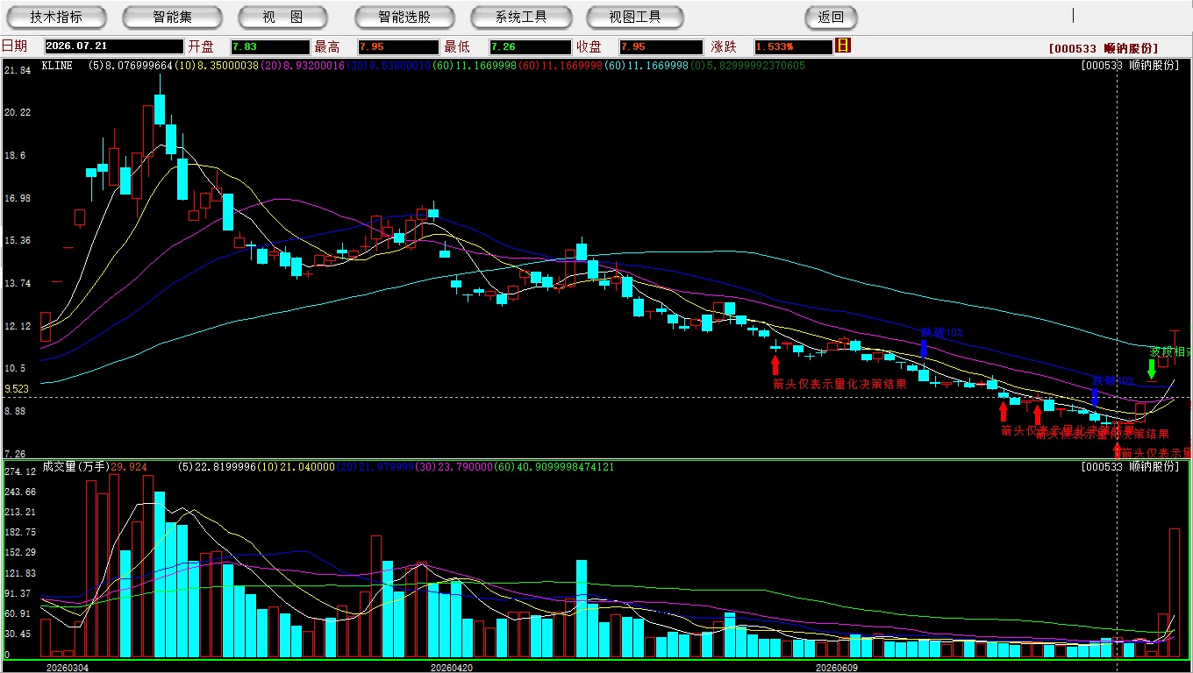Click the white 000533 label in the K-line panel
Image resolution: width=1193 pixels, height=673 pixels.
(1130, 66)
